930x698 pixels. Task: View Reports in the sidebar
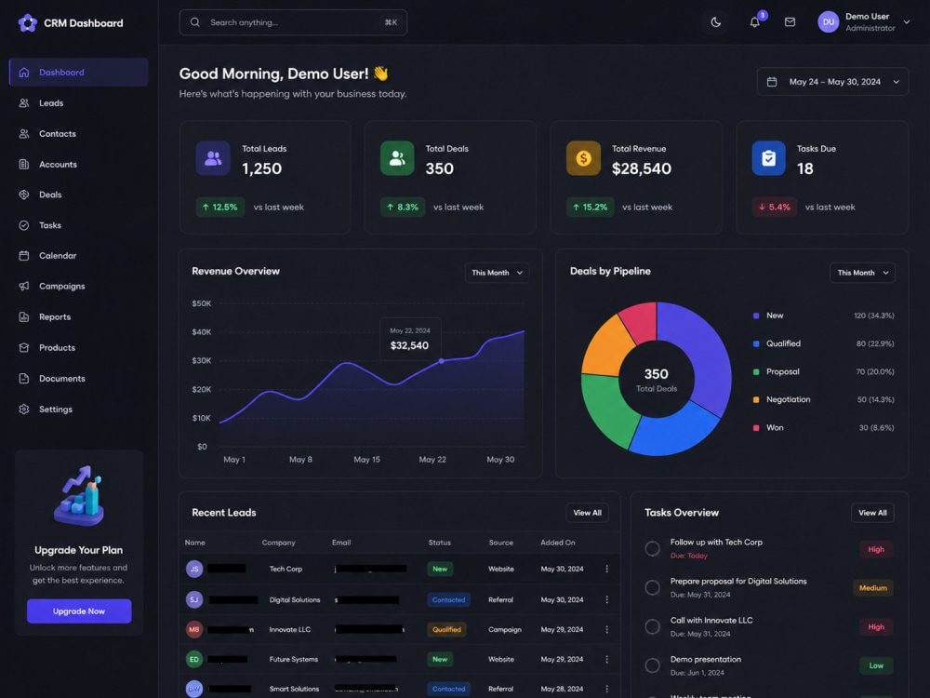click(79, 317)
